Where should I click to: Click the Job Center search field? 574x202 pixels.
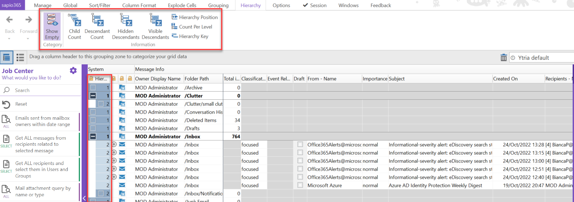click(41, 90)
